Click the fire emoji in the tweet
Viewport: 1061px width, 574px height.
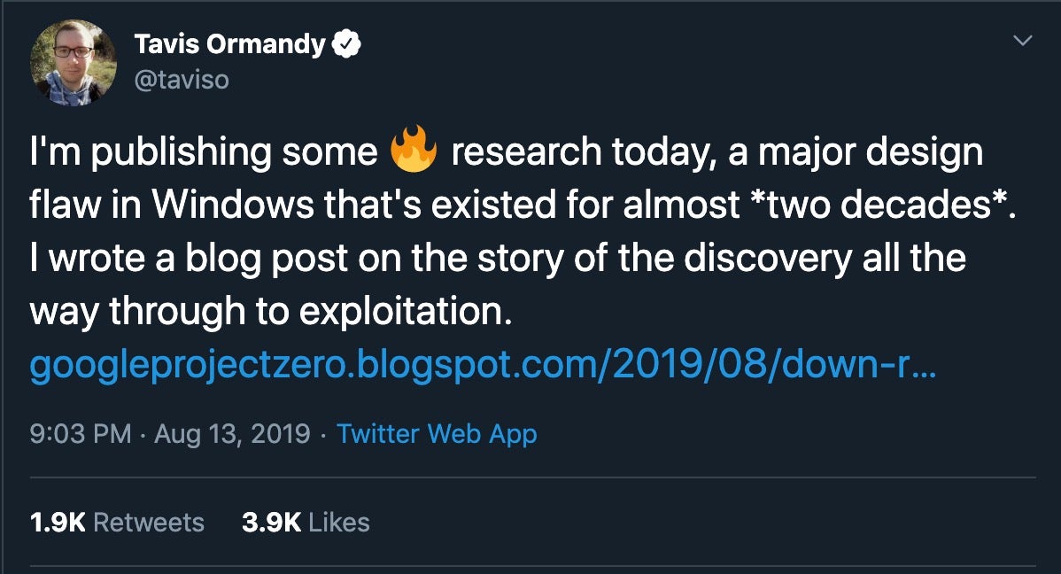(414, 152)
